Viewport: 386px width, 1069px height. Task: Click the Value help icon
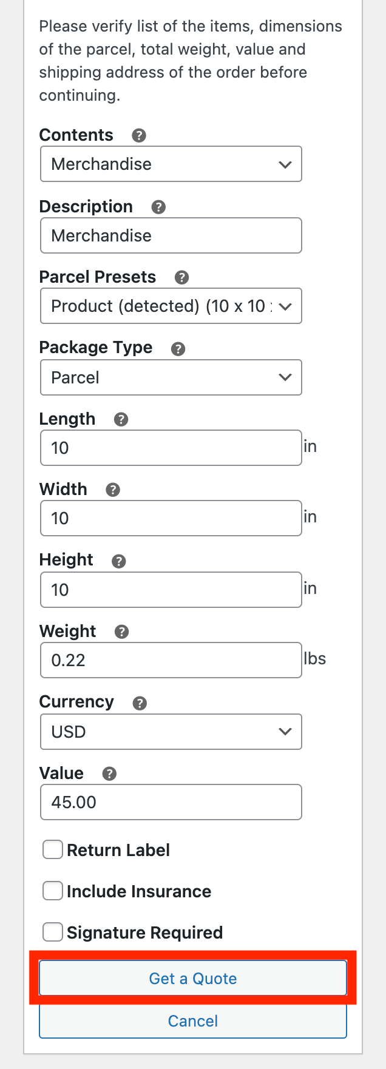point(108,774)
